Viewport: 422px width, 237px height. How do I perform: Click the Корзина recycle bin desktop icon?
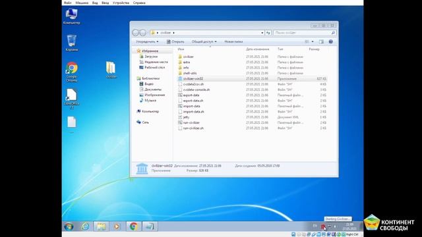pyautogui.click(x=72, y=42)
